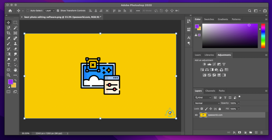Screen dimensions: 272x140
Task: Open the Layers panel menu
Action: coord(266,91)
